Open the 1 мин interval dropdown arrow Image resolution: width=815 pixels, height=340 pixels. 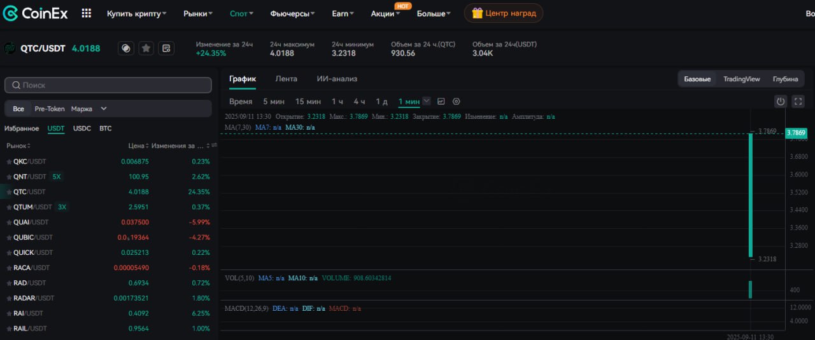427,101
